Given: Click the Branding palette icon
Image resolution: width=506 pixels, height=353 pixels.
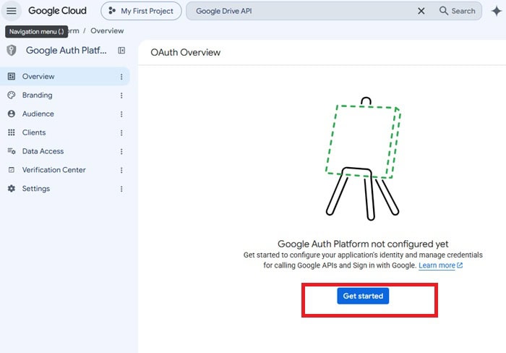Looking at the screenshot, I should click(12, 95).
